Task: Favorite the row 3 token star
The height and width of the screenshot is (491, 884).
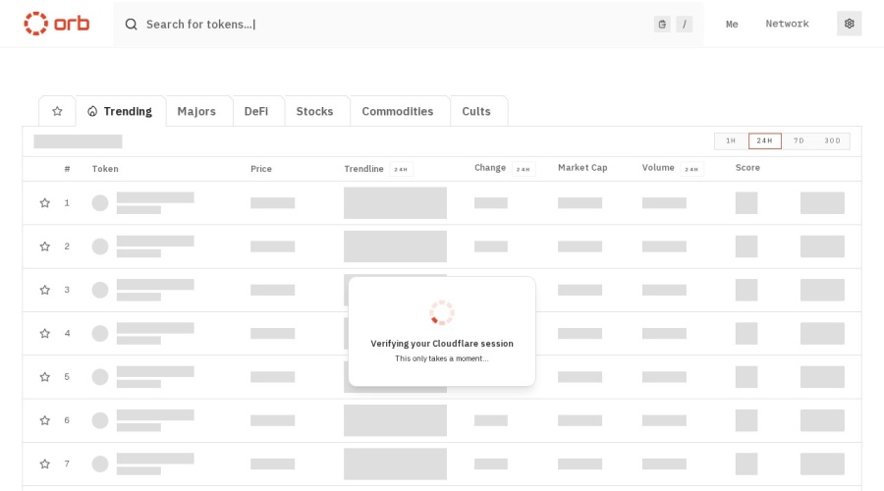Action: tap(44, 290)
